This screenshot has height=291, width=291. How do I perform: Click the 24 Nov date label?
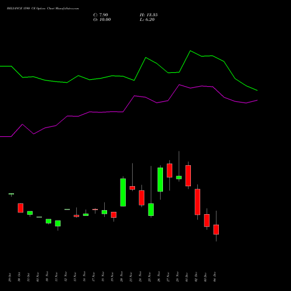pyautogui.click(x=140, y=276)
